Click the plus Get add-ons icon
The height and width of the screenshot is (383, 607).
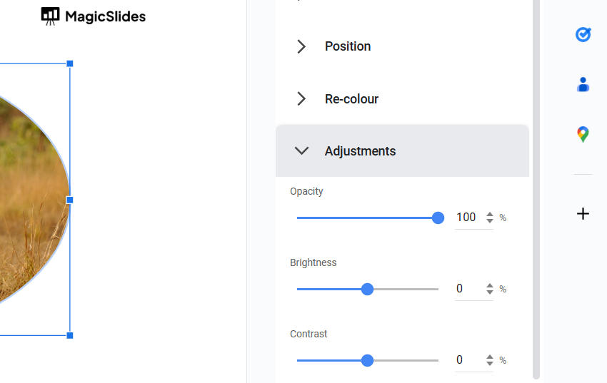click(x=583, y=213)
